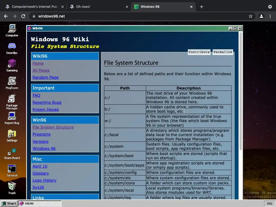Close the Windows 96 browser tab
The image size is (276, 207).
pos(191,7)
